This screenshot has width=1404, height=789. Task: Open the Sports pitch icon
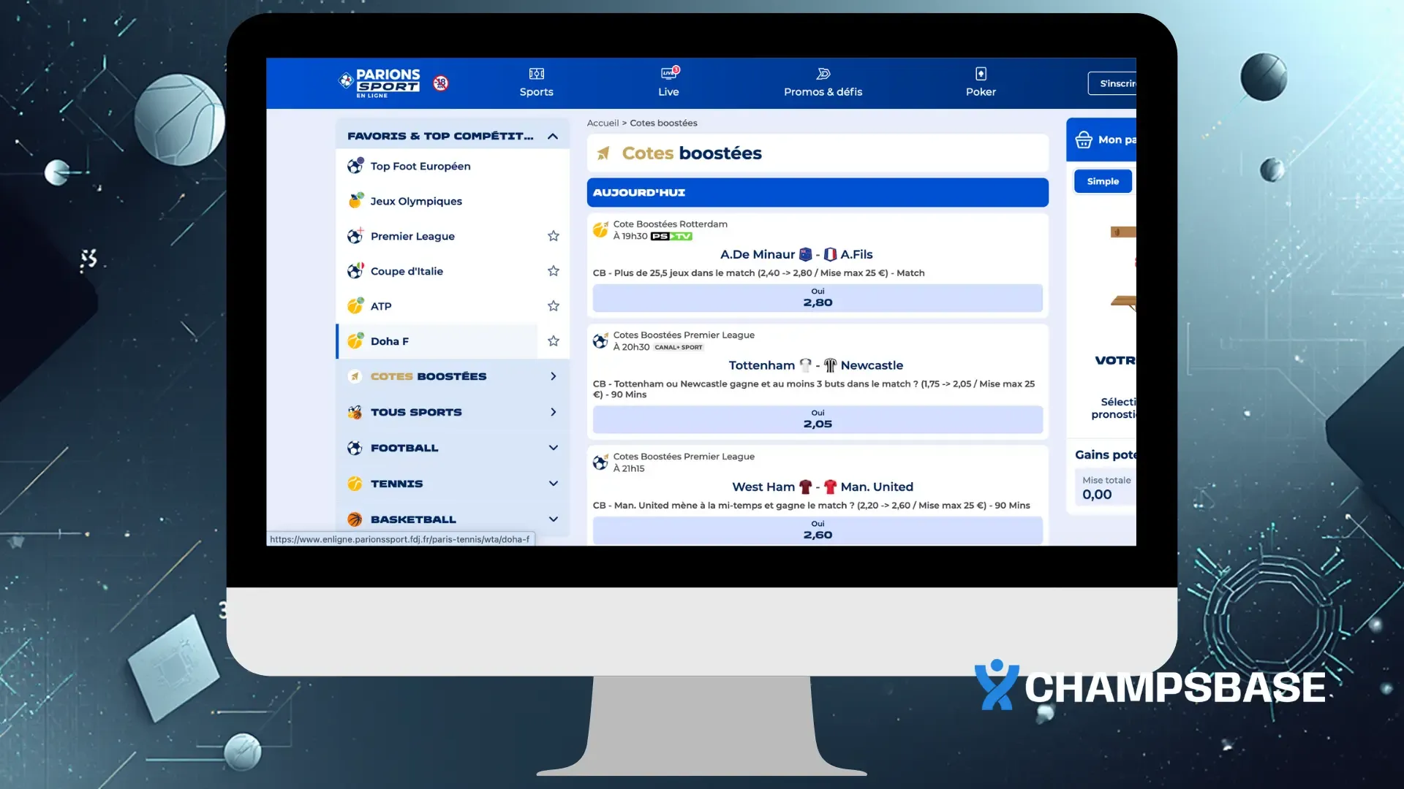click(x=536, y=74)
